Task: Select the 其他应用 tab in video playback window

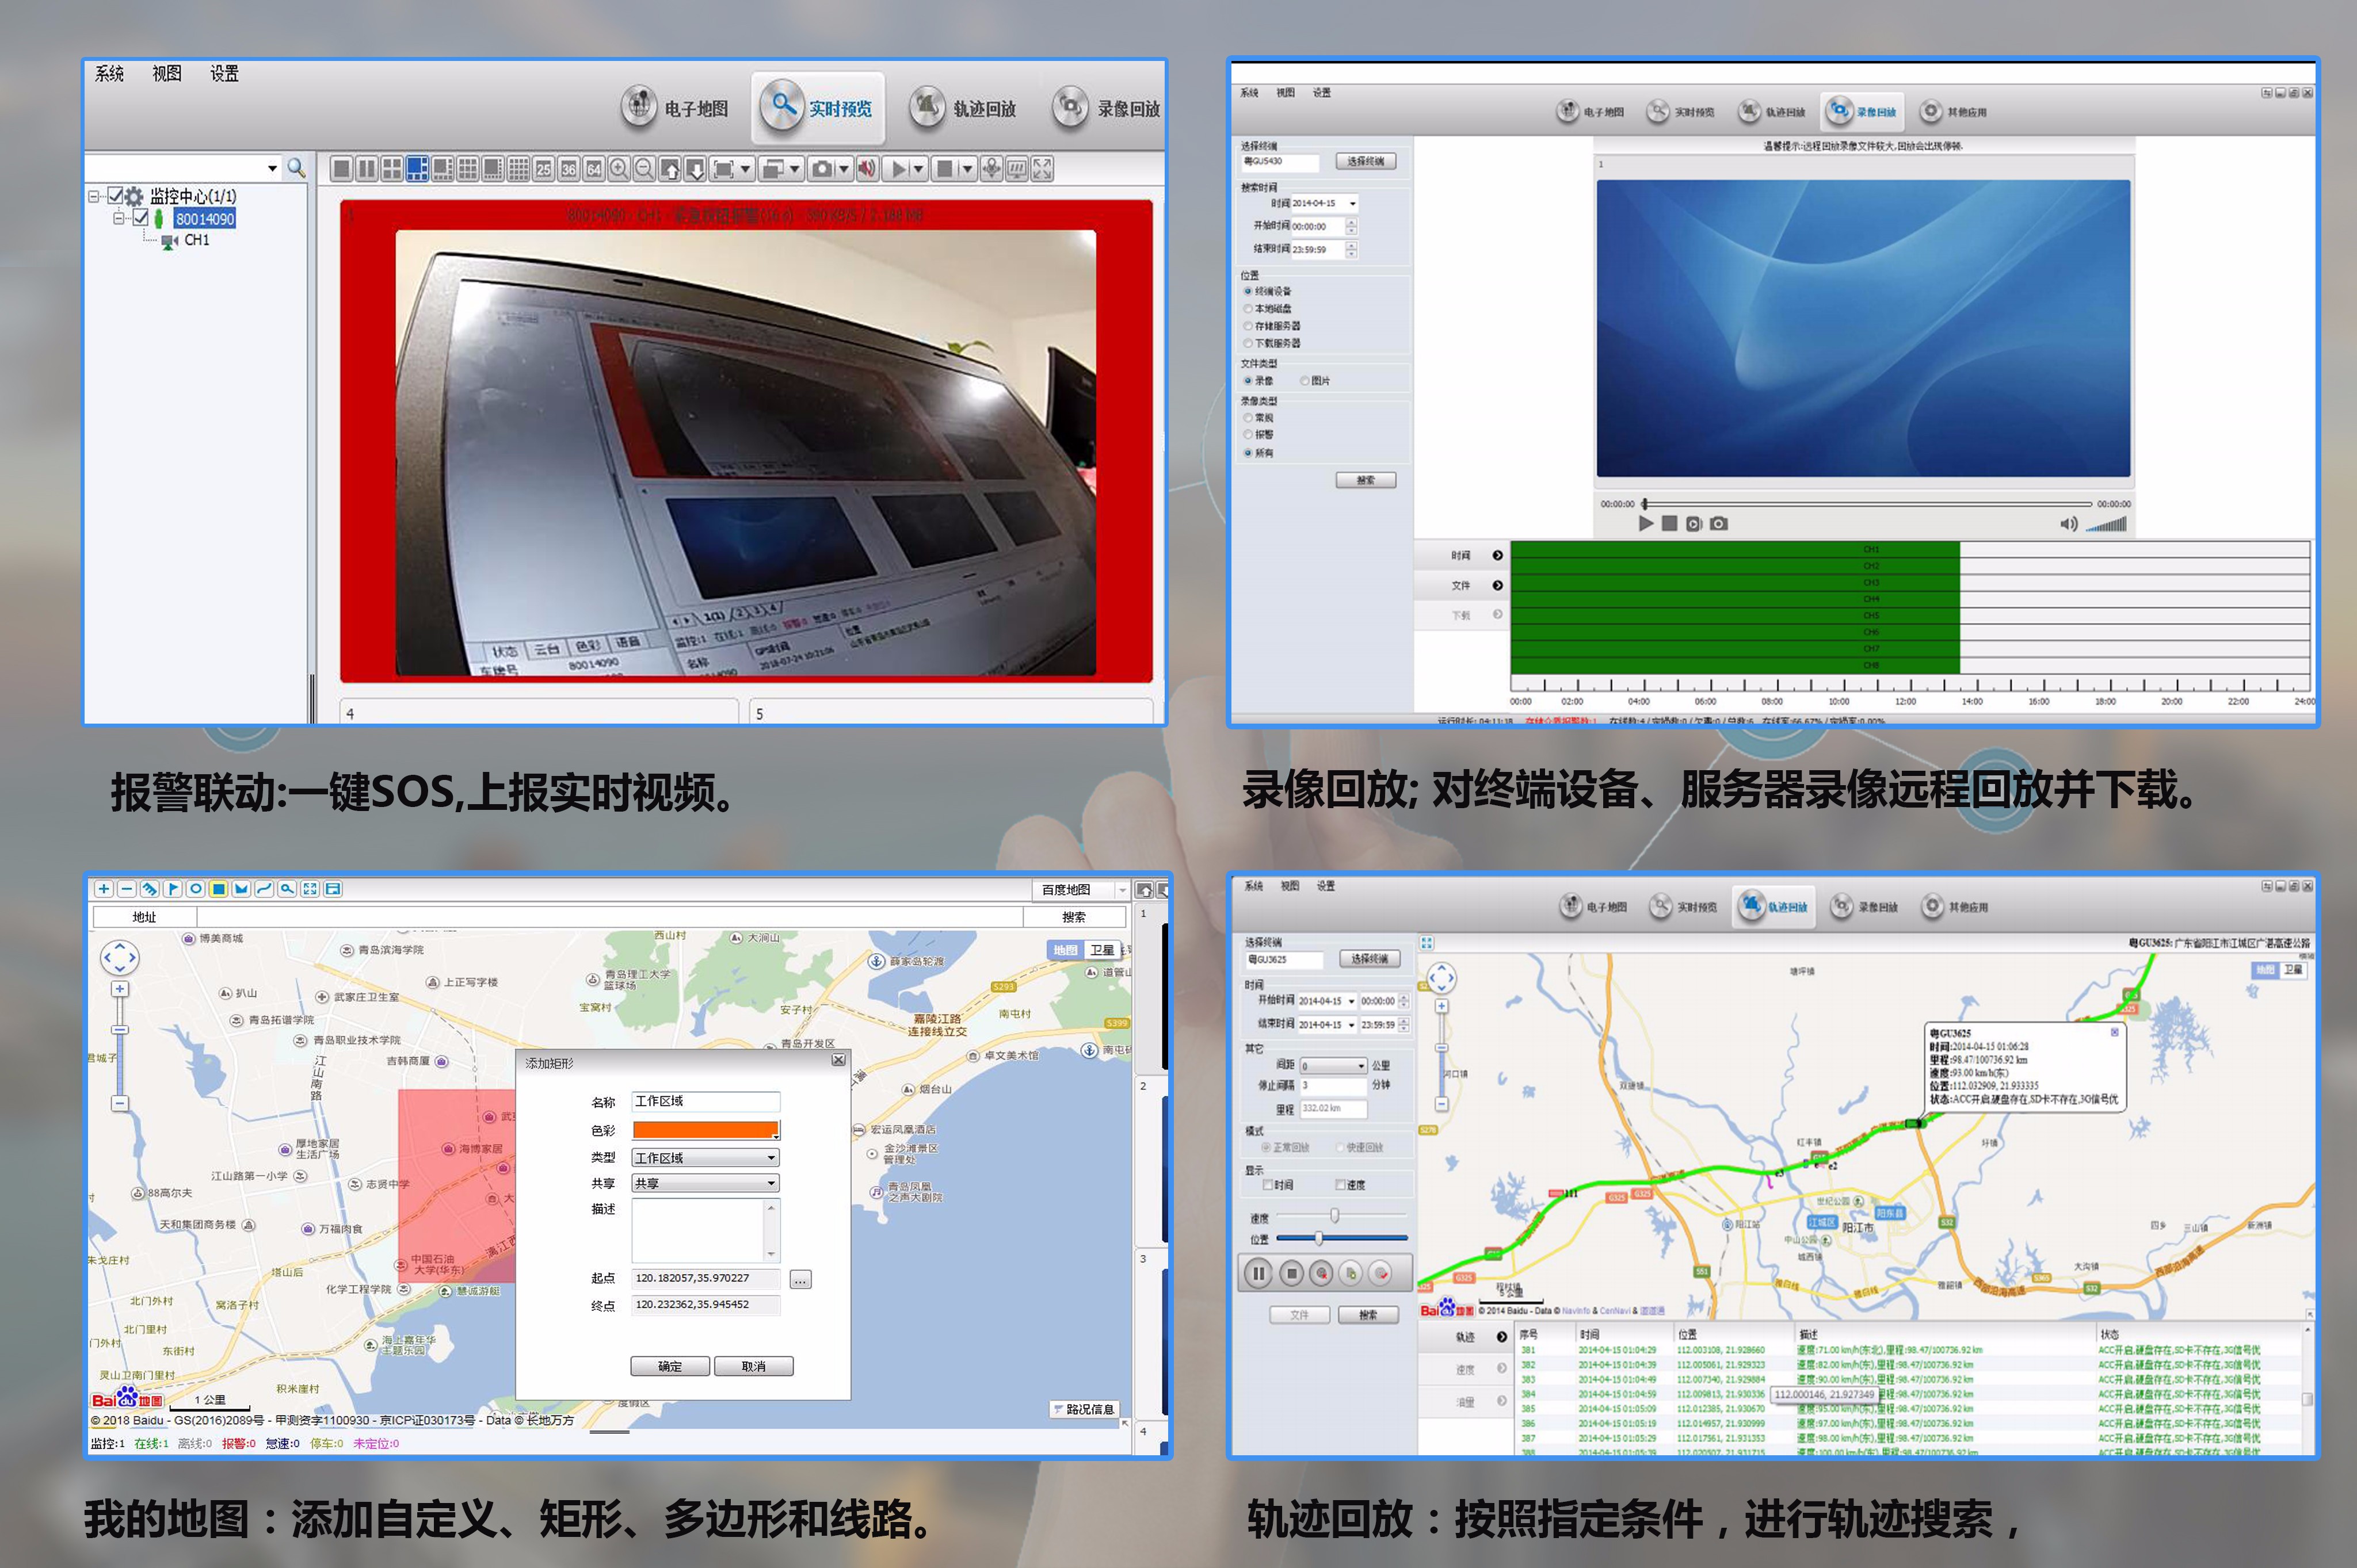Action: [1955, 111]
